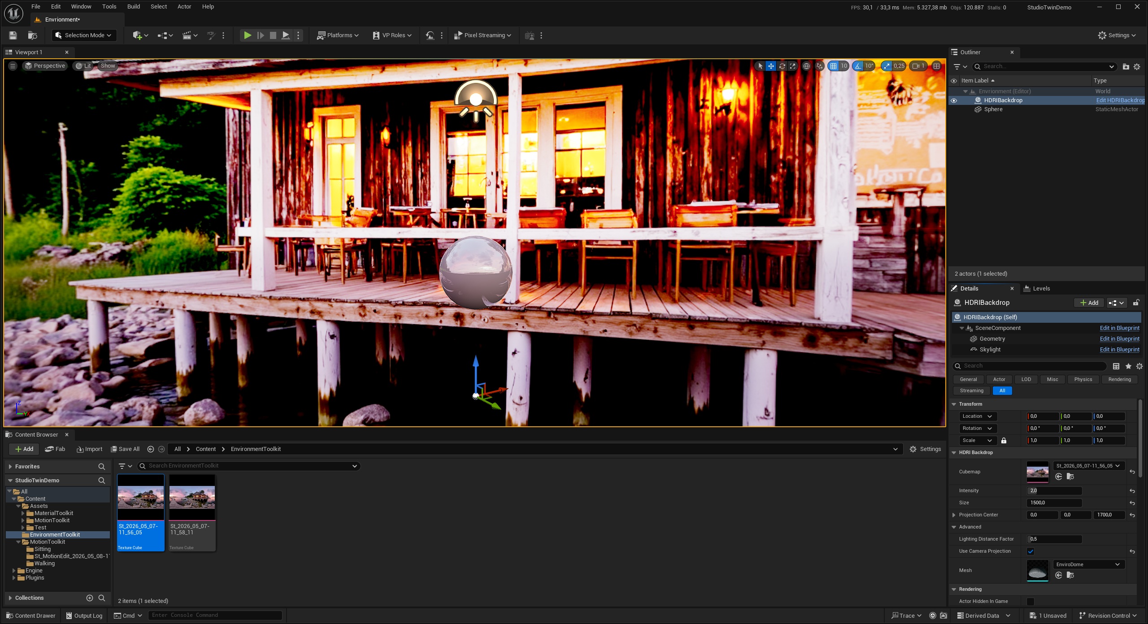Click Save All in Content Browser

125,449
